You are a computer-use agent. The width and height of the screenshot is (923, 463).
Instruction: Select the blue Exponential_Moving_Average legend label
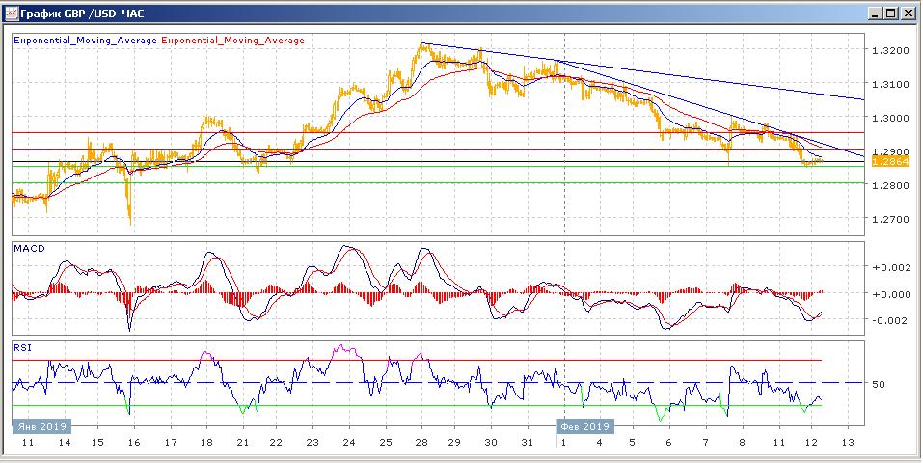84,41
